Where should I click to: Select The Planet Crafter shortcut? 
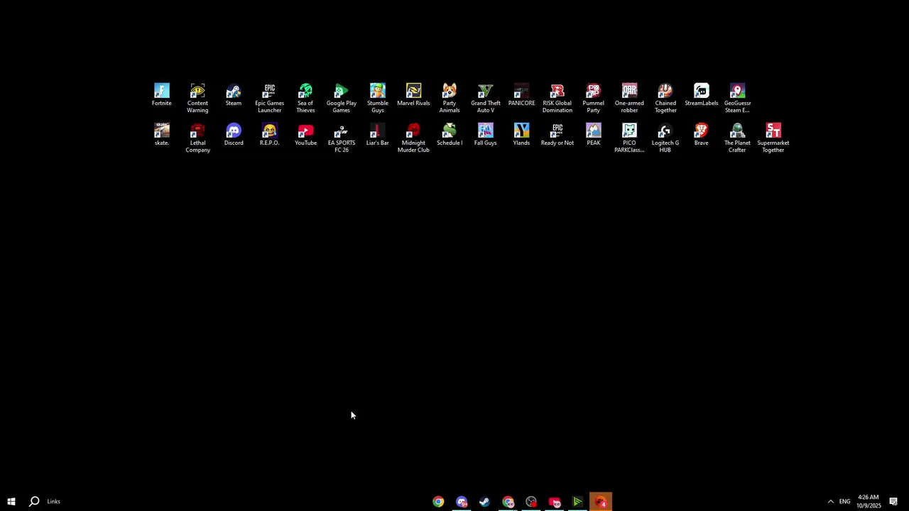point(737,138)
